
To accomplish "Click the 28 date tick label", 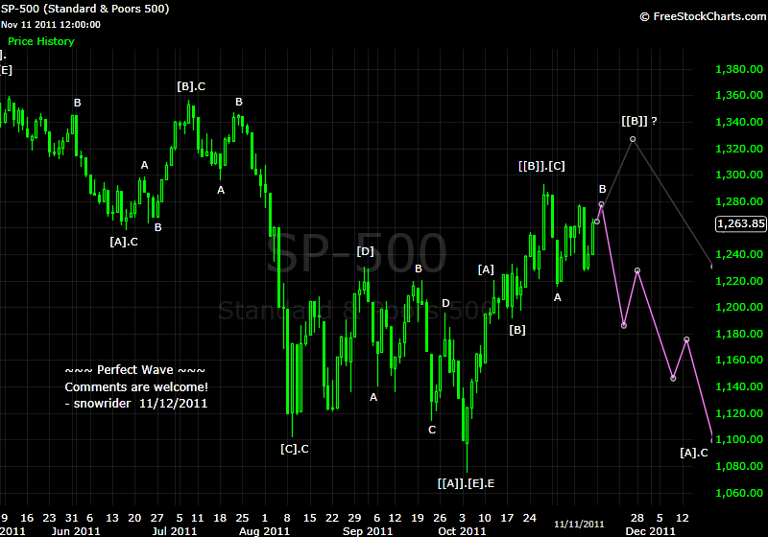I will (x=636, y=518).
